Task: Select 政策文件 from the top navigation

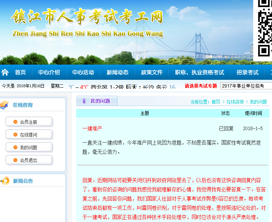Action: [x=152, y=72]
